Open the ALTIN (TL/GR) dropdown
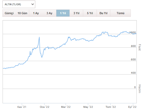149x112 pixels. (x=19, y=4)
